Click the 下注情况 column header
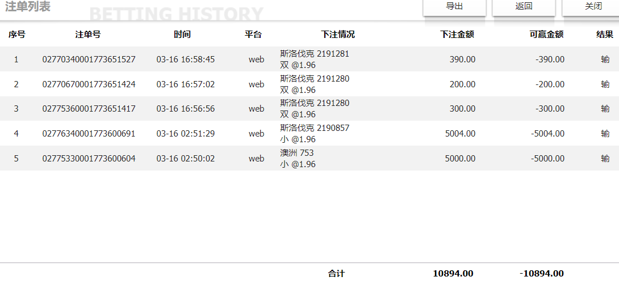Viewport: 619px width, 285px height. tap(338, 35)
